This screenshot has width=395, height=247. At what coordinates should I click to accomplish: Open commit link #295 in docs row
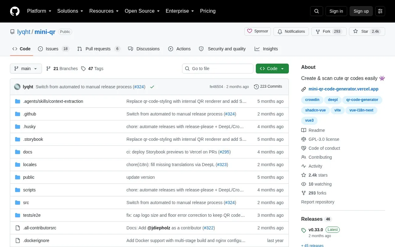(224, 152)
